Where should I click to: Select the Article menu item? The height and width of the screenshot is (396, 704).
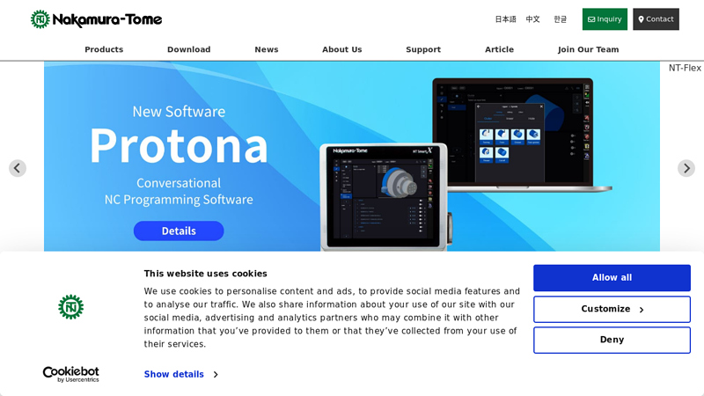tap(499, 49)
